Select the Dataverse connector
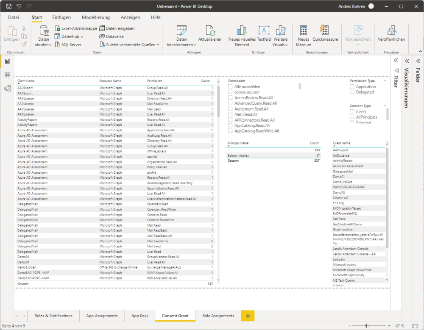 click(112, 36)
